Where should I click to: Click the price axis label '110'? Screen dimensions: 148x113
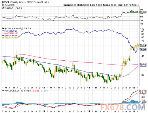pyautogui.click(x=142, y=29)
